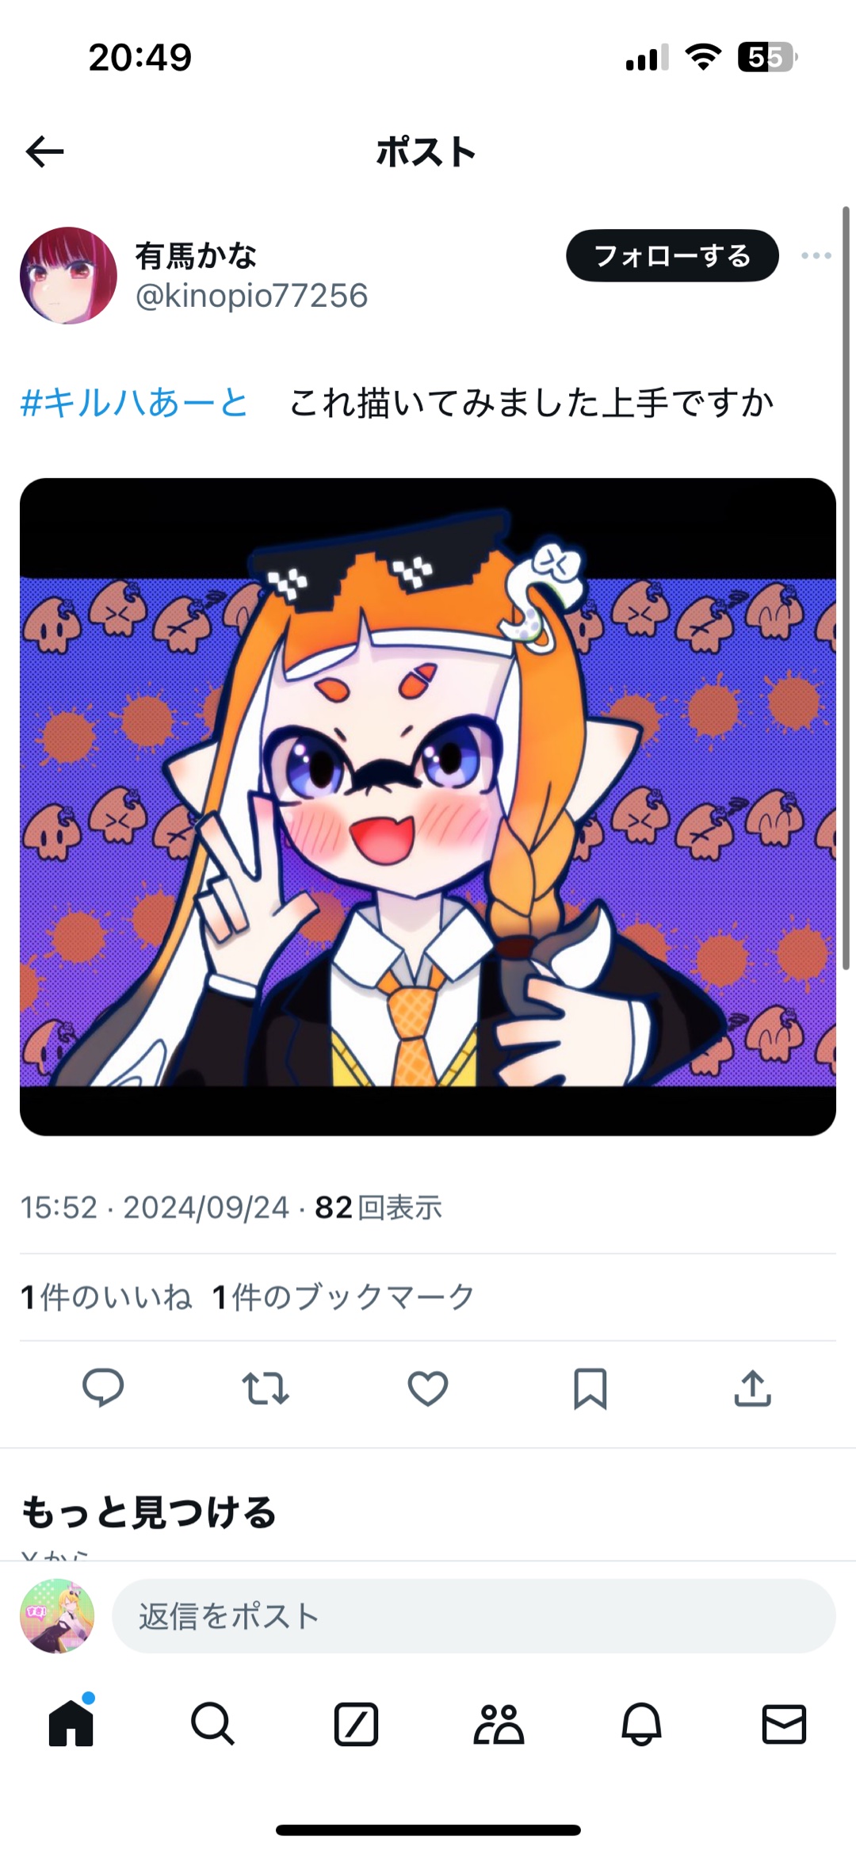
Task: Open the @kinopio77256 profile handle
Action: [251, 296]
